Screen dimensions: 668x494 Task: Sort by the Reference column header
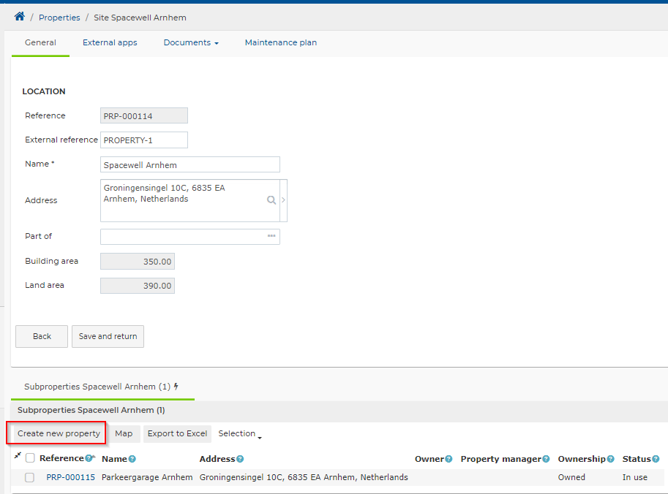(61, 458)
